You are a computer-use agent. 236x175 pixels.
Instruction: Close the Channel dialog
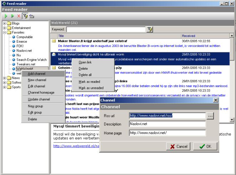(216, 100)
